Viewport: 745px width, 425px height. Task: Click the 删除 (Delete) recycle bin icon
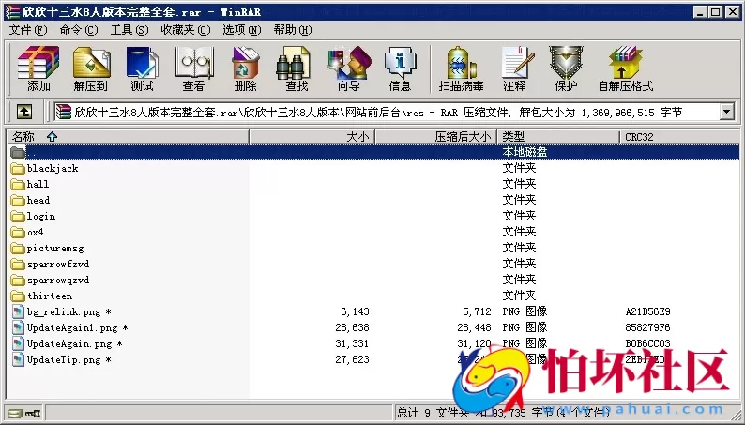[x=245, y=68]
